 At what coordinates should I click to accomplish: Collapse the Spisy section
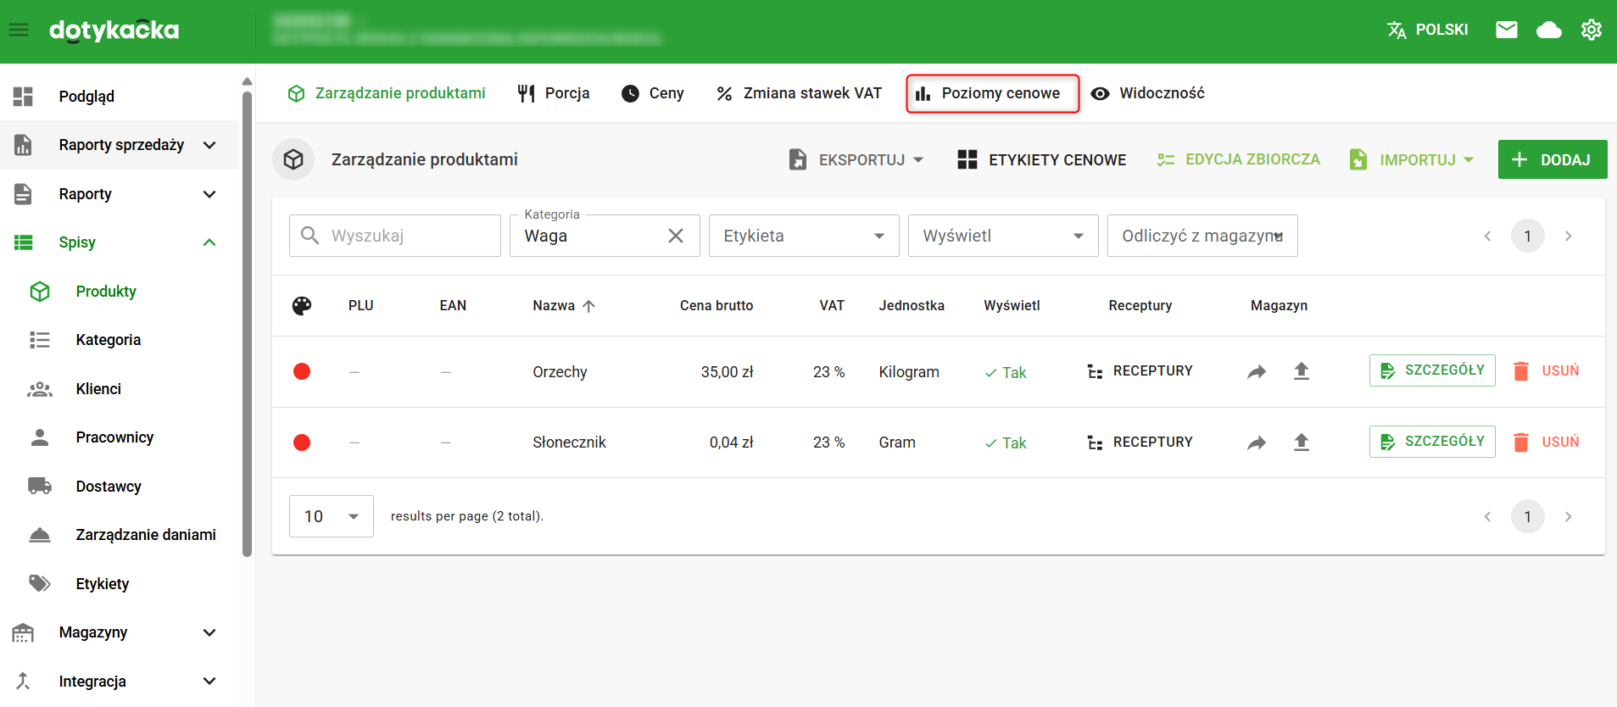click(120, 242)
